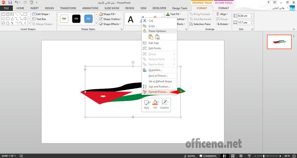This screenshot has height=158, width=297.
Task: Select the triangle shape in shapes gallery
Action: pyautogui.click(x=12, y=19)
